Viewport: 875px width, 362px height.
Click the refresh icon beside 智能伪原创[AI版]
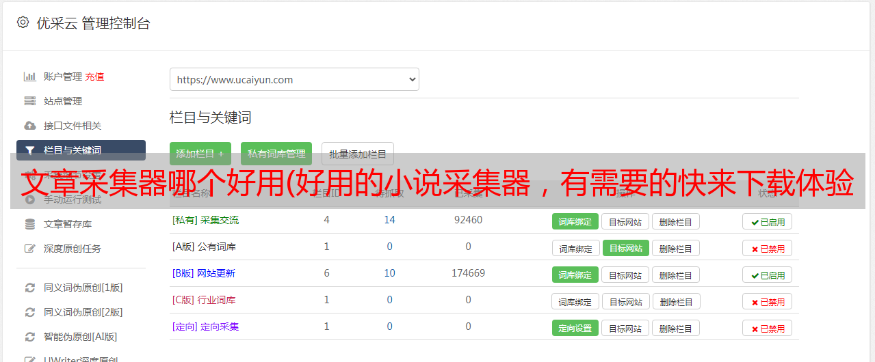pos(29,337)
